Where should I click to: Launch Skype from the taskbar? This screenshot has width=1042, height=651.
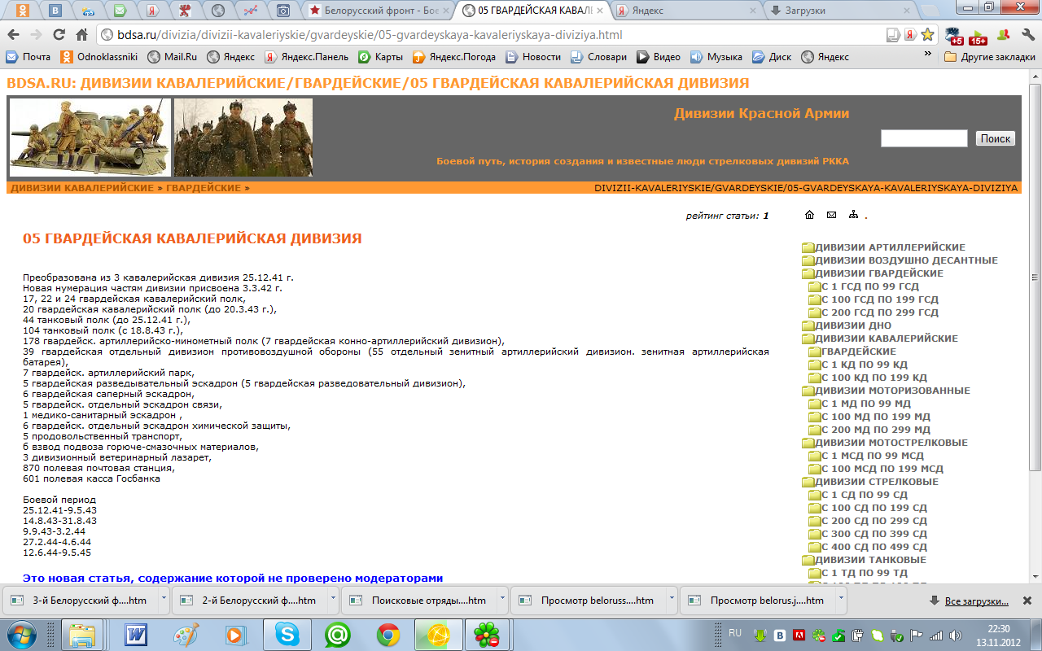click(x=286, y=634)
